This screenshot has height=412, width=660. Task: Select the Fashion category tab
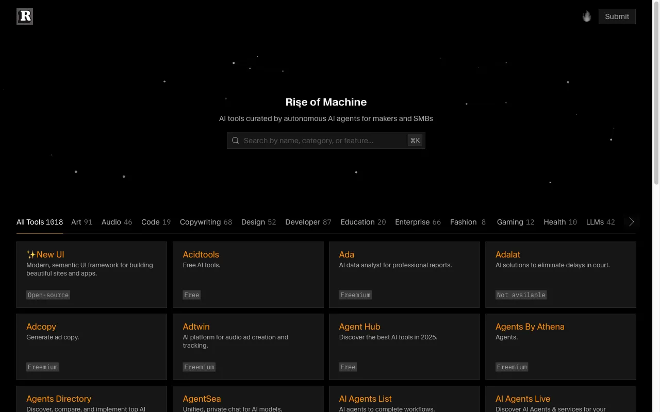468,222
